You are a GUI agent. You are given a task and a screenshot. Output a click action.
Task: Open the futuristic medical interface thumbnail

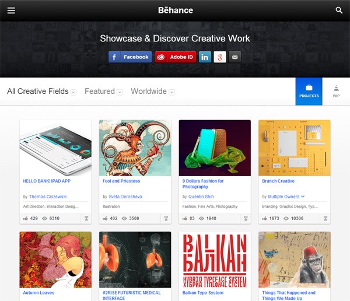pyautogui.click(x=135, y=260)
